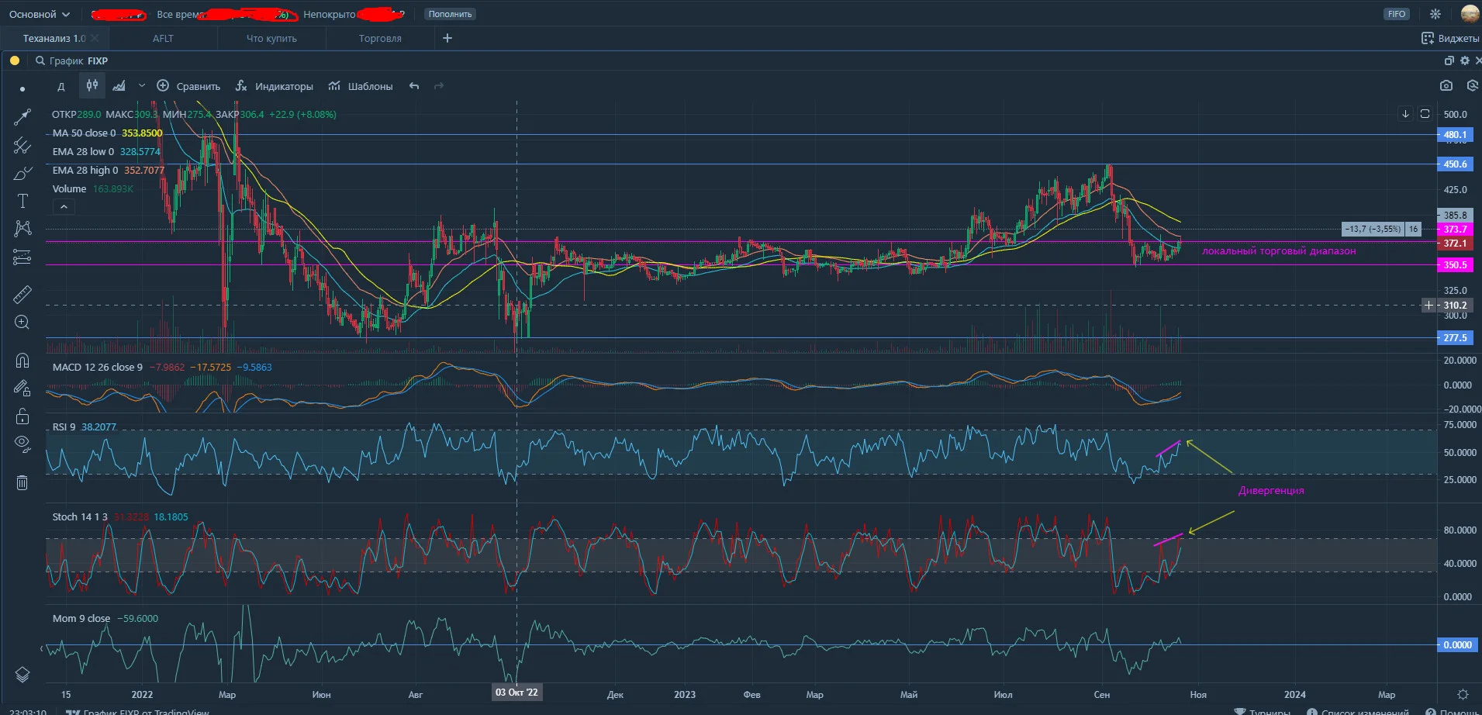Select the pitchfork drawing tool

pyautogui.click(x=22, y=145)
